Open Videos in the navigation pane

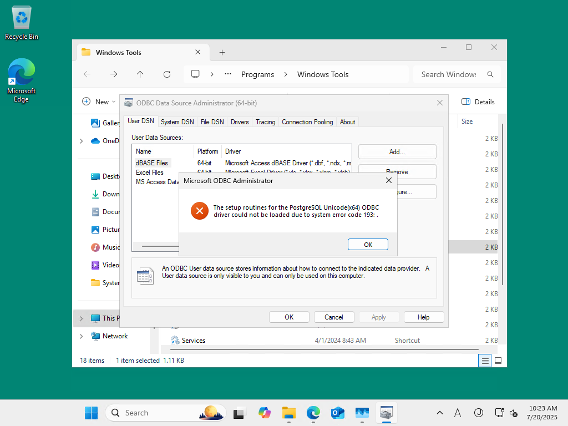coord(105,265)
